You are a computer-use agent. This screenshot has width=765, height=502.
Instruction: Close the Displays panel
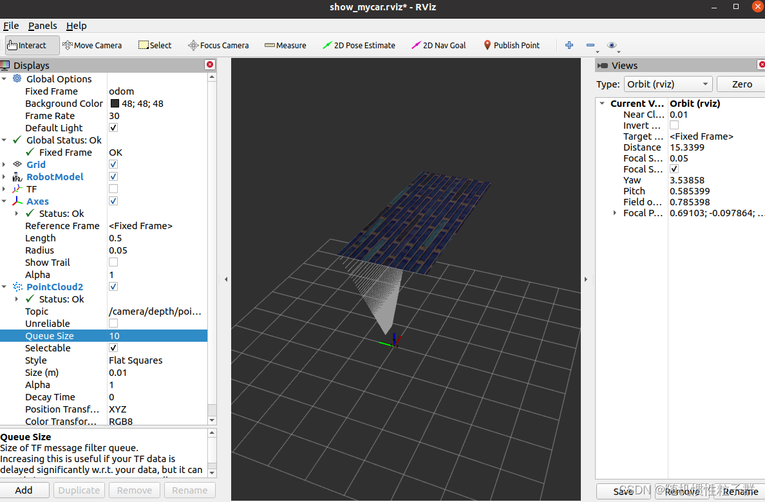(x=210, y=65)
